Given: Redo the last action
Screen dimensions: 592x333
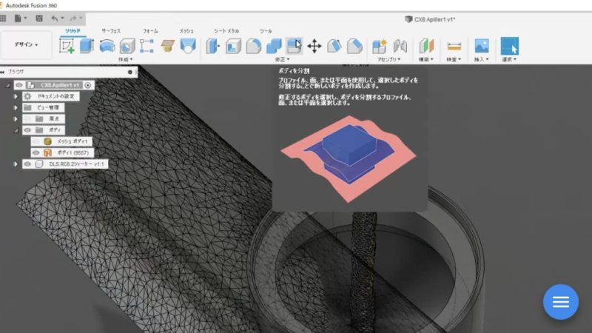Looking at the screenshot, I should (x=73, y=18).
